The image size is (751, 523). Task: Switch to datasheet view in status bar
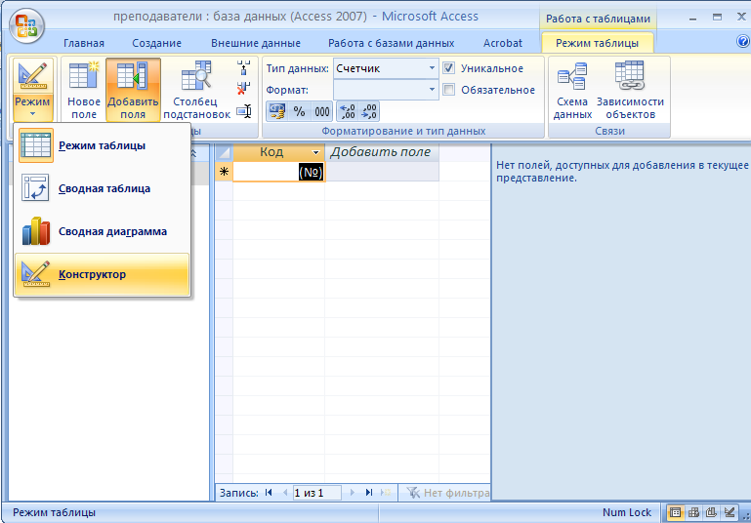676,513
